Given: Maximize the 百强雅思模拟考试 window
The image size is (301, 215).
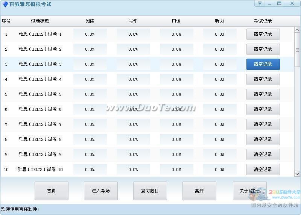Looking at the screenshot, I should pyautogui.click(x=279, y=3).
